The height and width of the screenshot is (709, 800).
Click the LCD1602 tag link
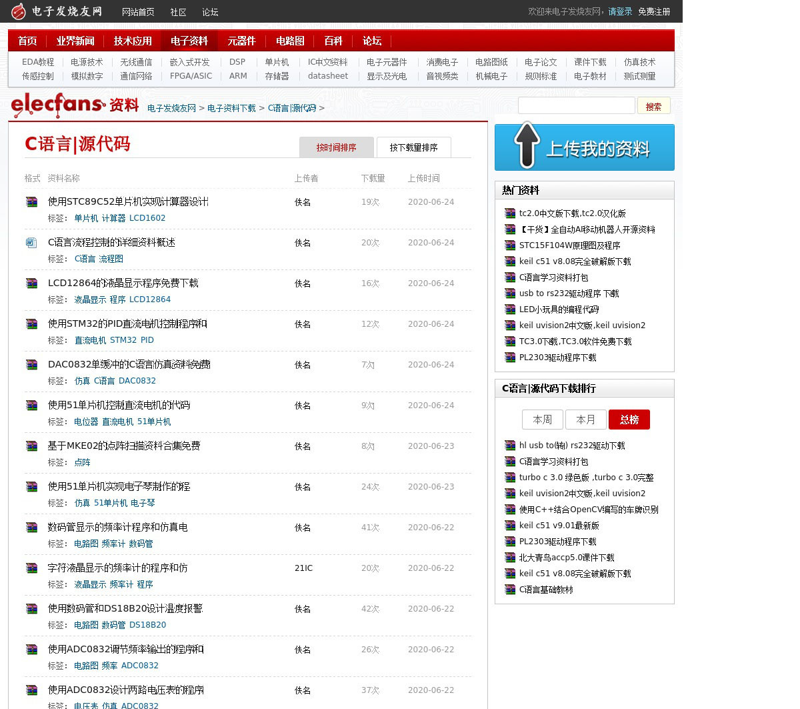click(x=147, y=218)
